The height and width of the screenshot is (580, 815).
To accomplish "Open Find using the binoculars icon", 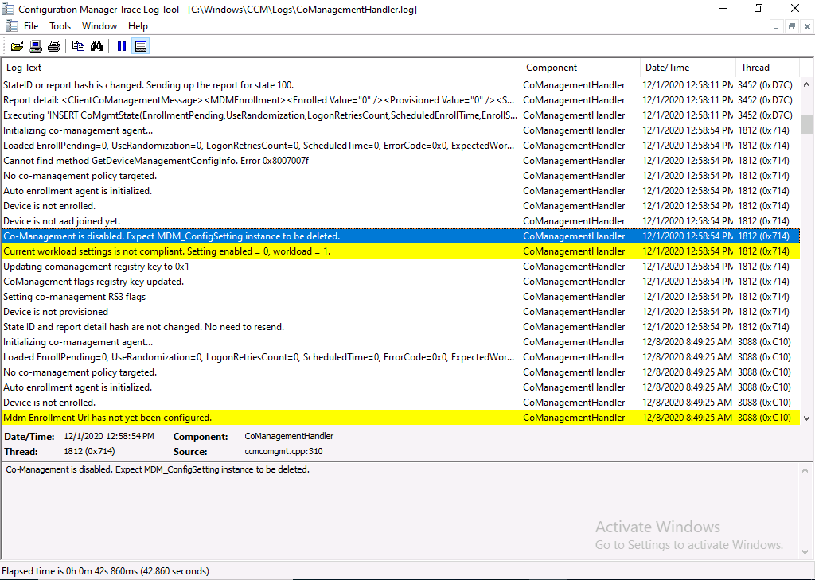I will 96,46.
